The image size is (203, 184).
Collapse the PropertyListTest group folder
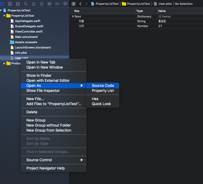(4, 16)
